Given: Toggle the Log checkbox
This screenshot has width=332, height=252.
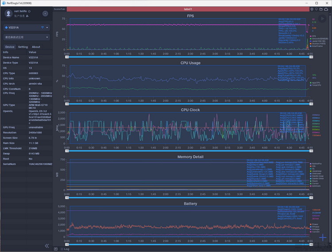Looking at the screenshot, I should coord(62,249).
